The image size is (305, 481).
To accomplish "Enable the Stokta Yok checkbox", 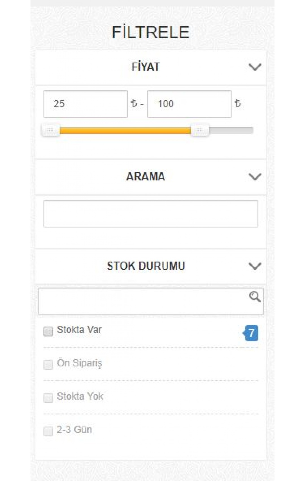I will (x=48, y=398).
